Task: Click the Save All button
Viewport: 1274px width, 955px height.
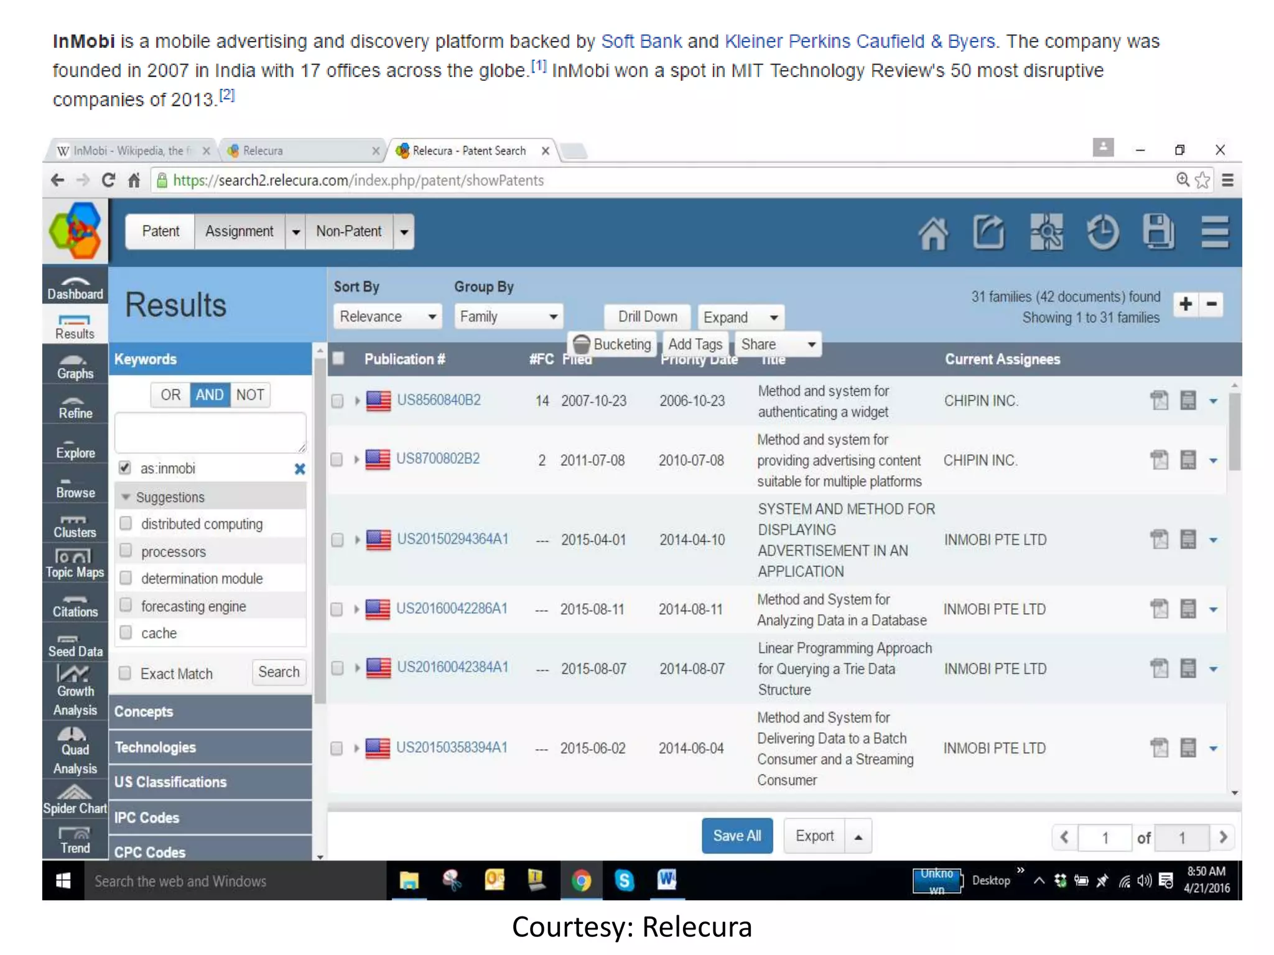Action: coord(737,836)
